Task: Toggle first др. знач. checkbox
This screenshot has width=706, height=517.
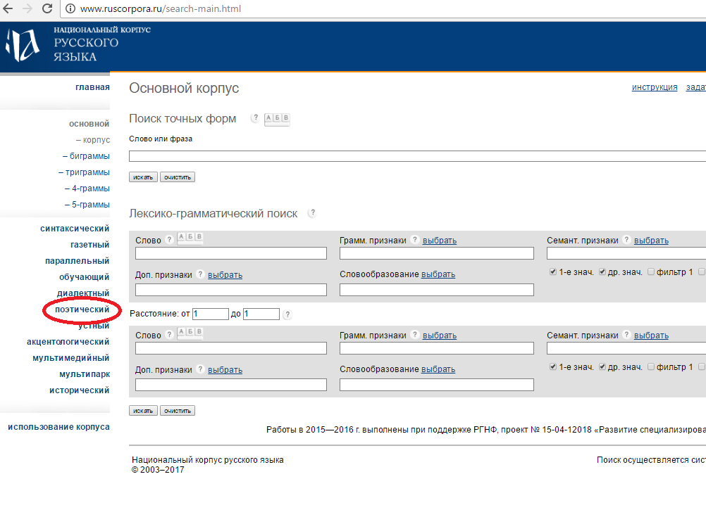Action: 602,272
